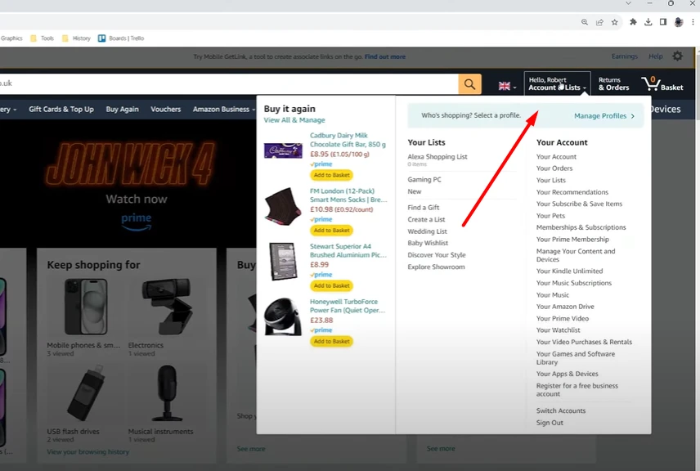Click View your browsing history link
This screenshot has width=700, height=471.
[88, 452]
